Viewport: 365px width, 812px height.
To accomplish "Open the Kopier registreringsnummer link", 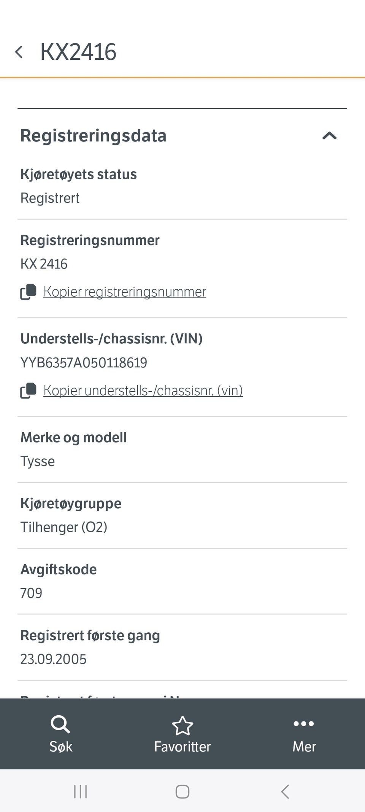I will pos(124,292).
